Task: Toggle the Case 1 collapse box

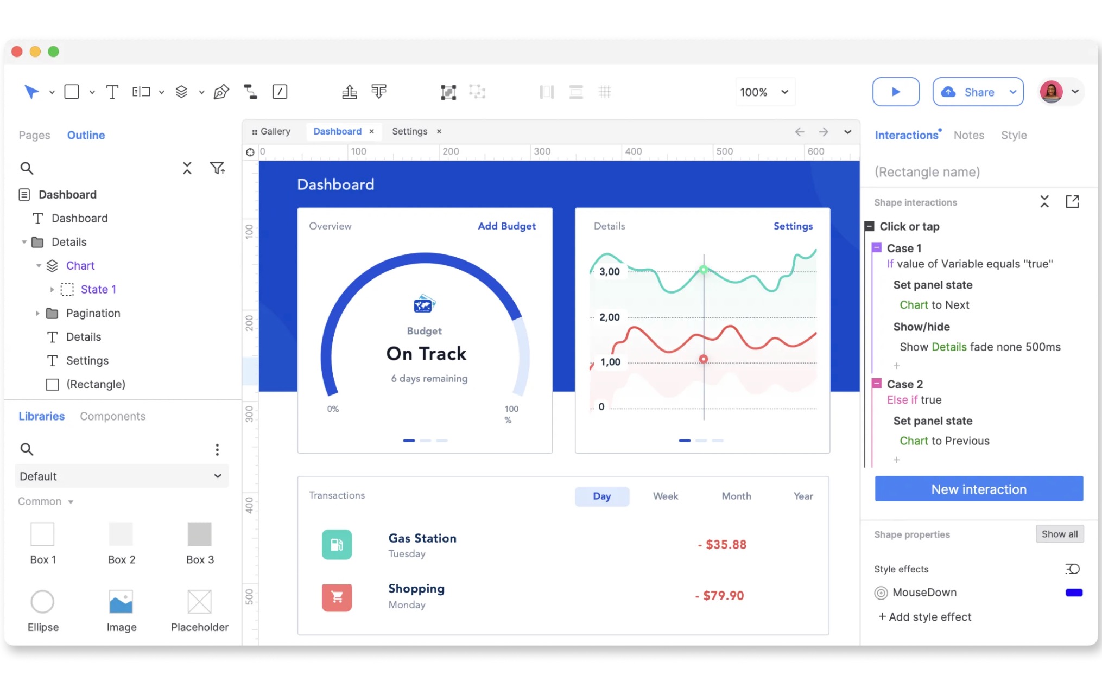Action: click(x=877, y=248)
